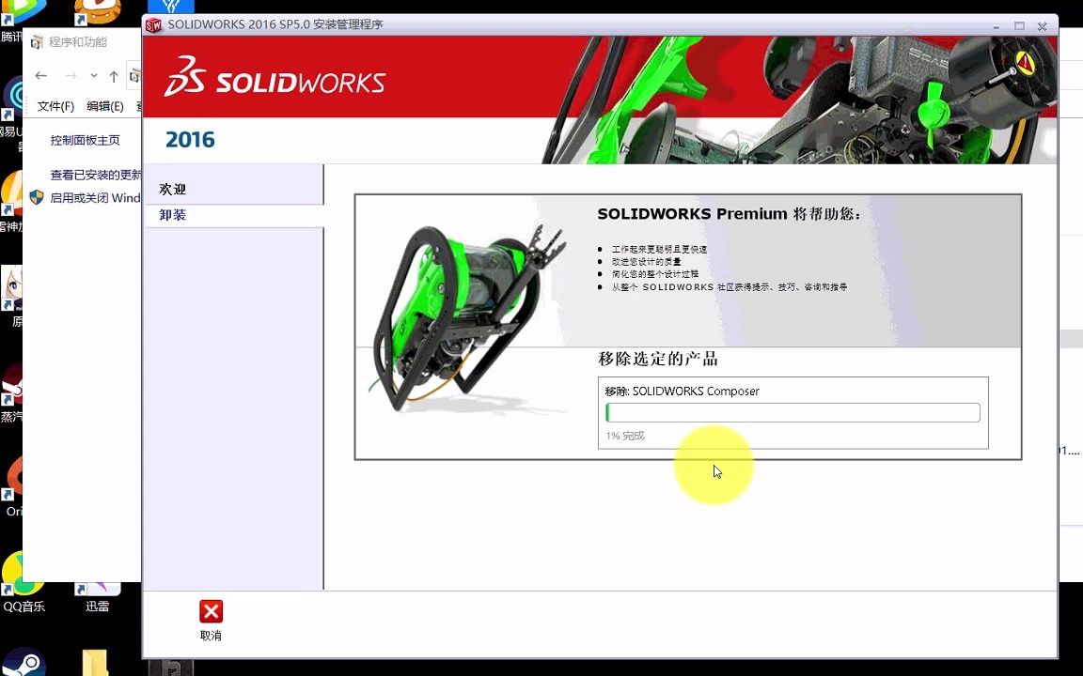This screenshot has width=1083, height=676.
Task: Click the SOLIDWORKS Composer removal progress bar
Action: click(792, 412)
